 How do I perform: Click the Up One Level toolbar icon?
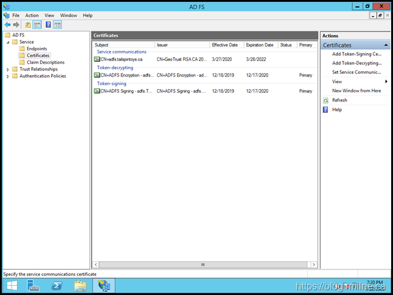coord(28,25)
